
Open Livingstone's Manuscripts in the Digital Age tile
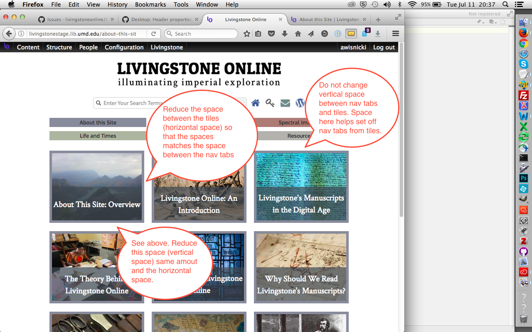click(x=301, y=187)
